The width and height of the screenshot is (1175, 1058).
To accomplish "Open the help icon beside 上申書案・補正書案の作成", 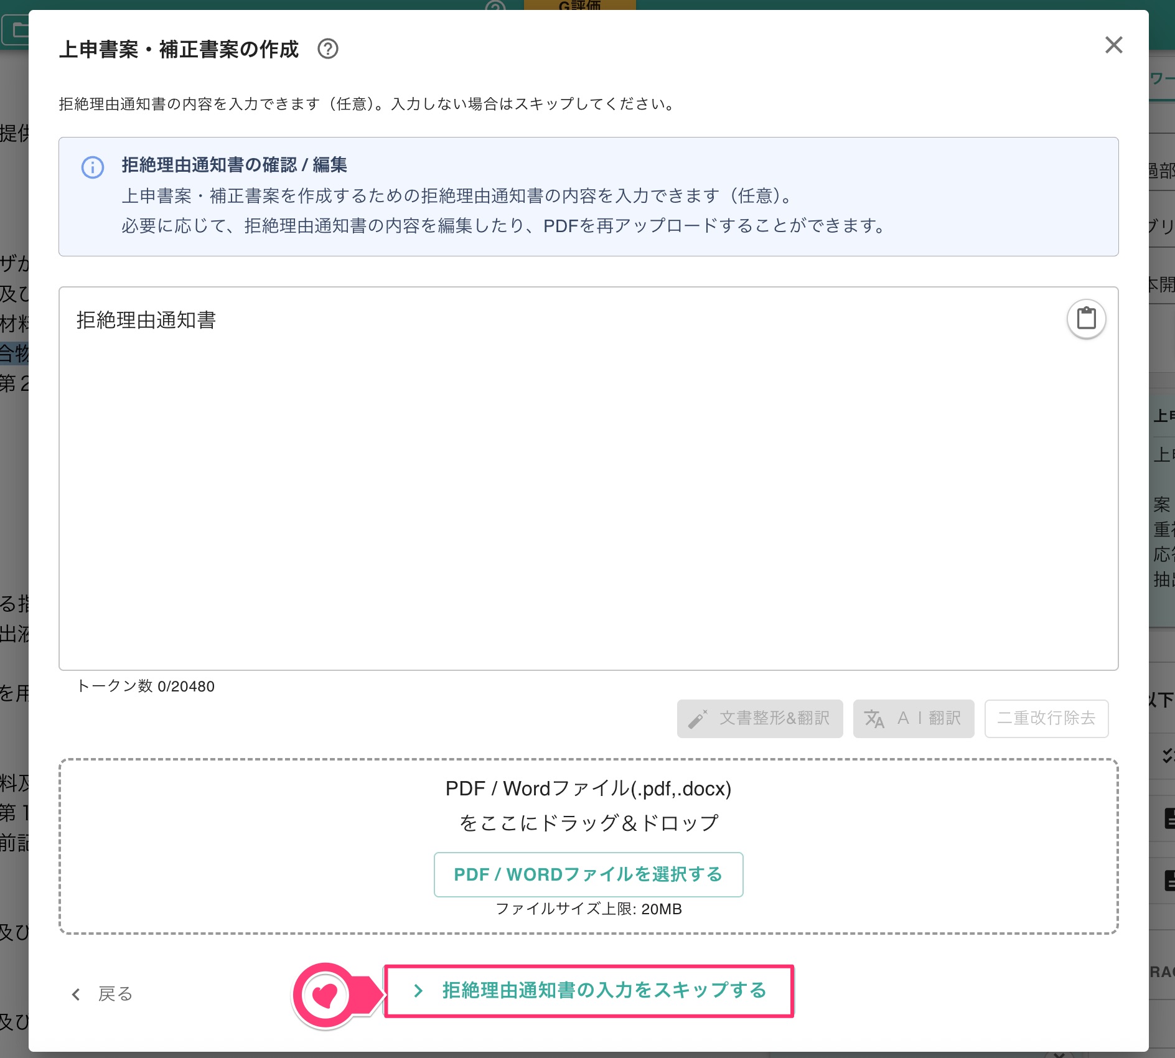I will [x=327, y=49].
